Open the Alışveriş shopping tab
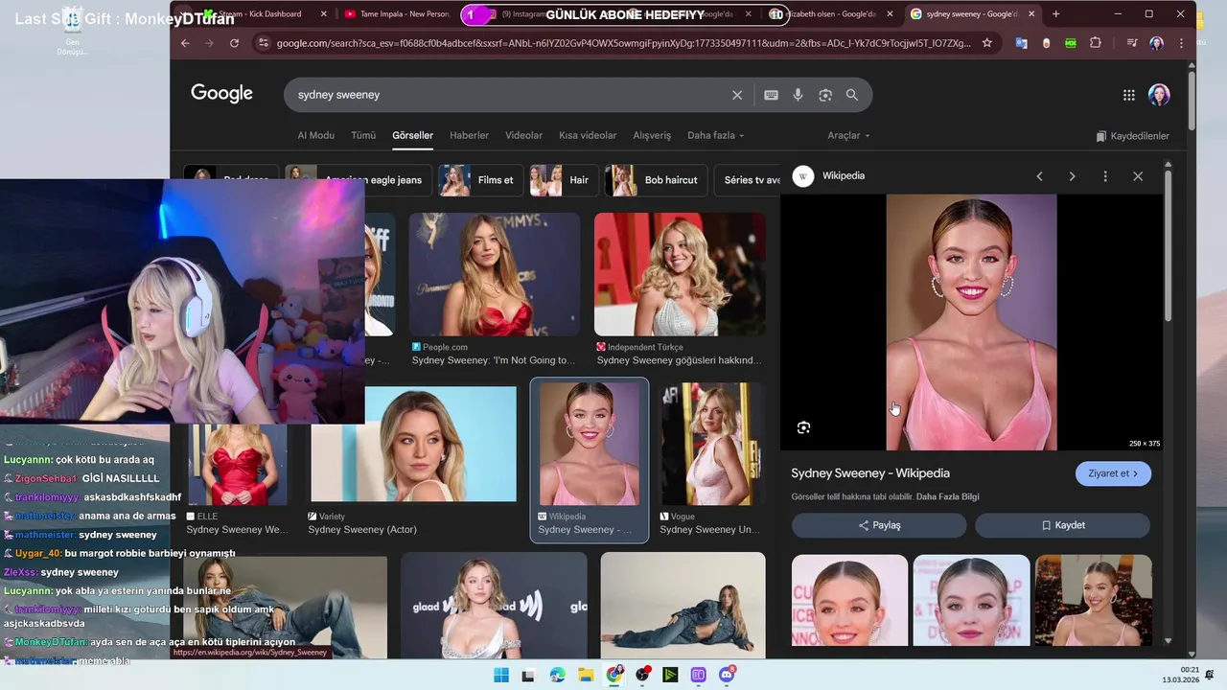1227x690 pixels. click(652, 135)
